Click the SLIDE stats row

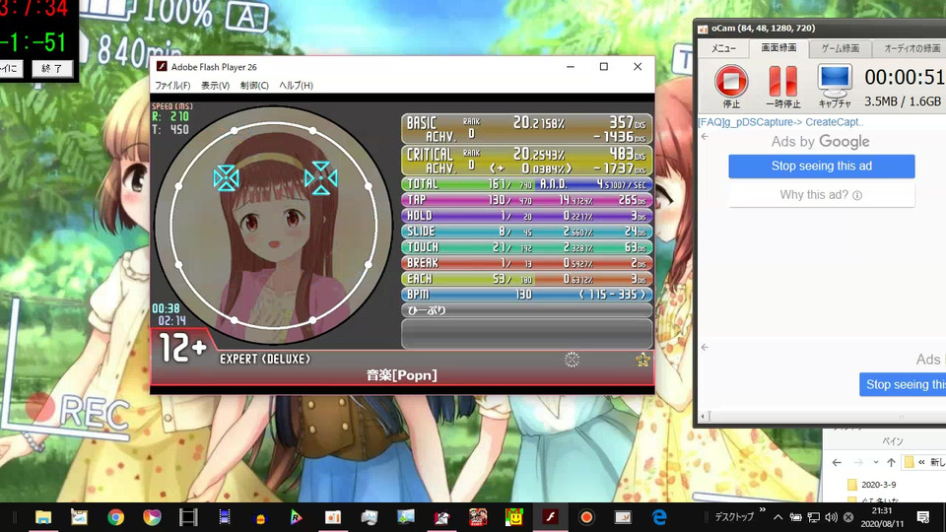[526, 231]
